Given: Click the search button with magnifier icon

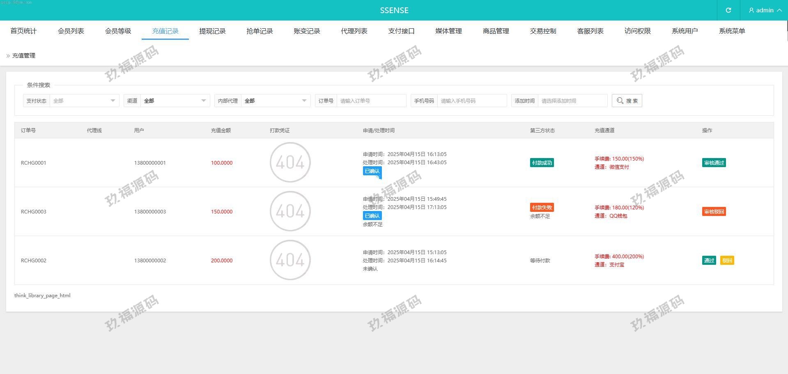Looking at the screenshot, I should coord(627,101).
